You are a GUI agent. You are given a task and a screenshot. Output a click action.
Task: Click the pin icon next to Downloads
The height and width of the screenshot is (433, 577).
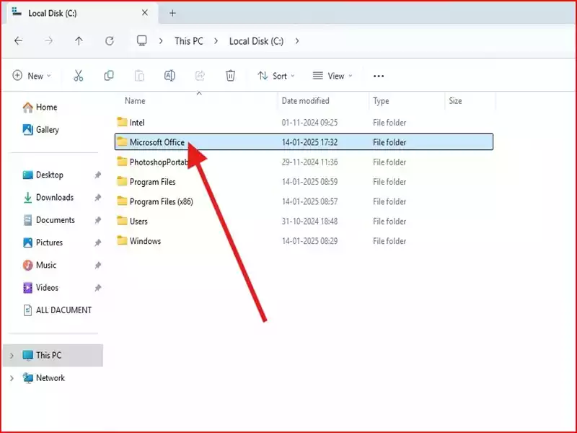click(97, 198)
